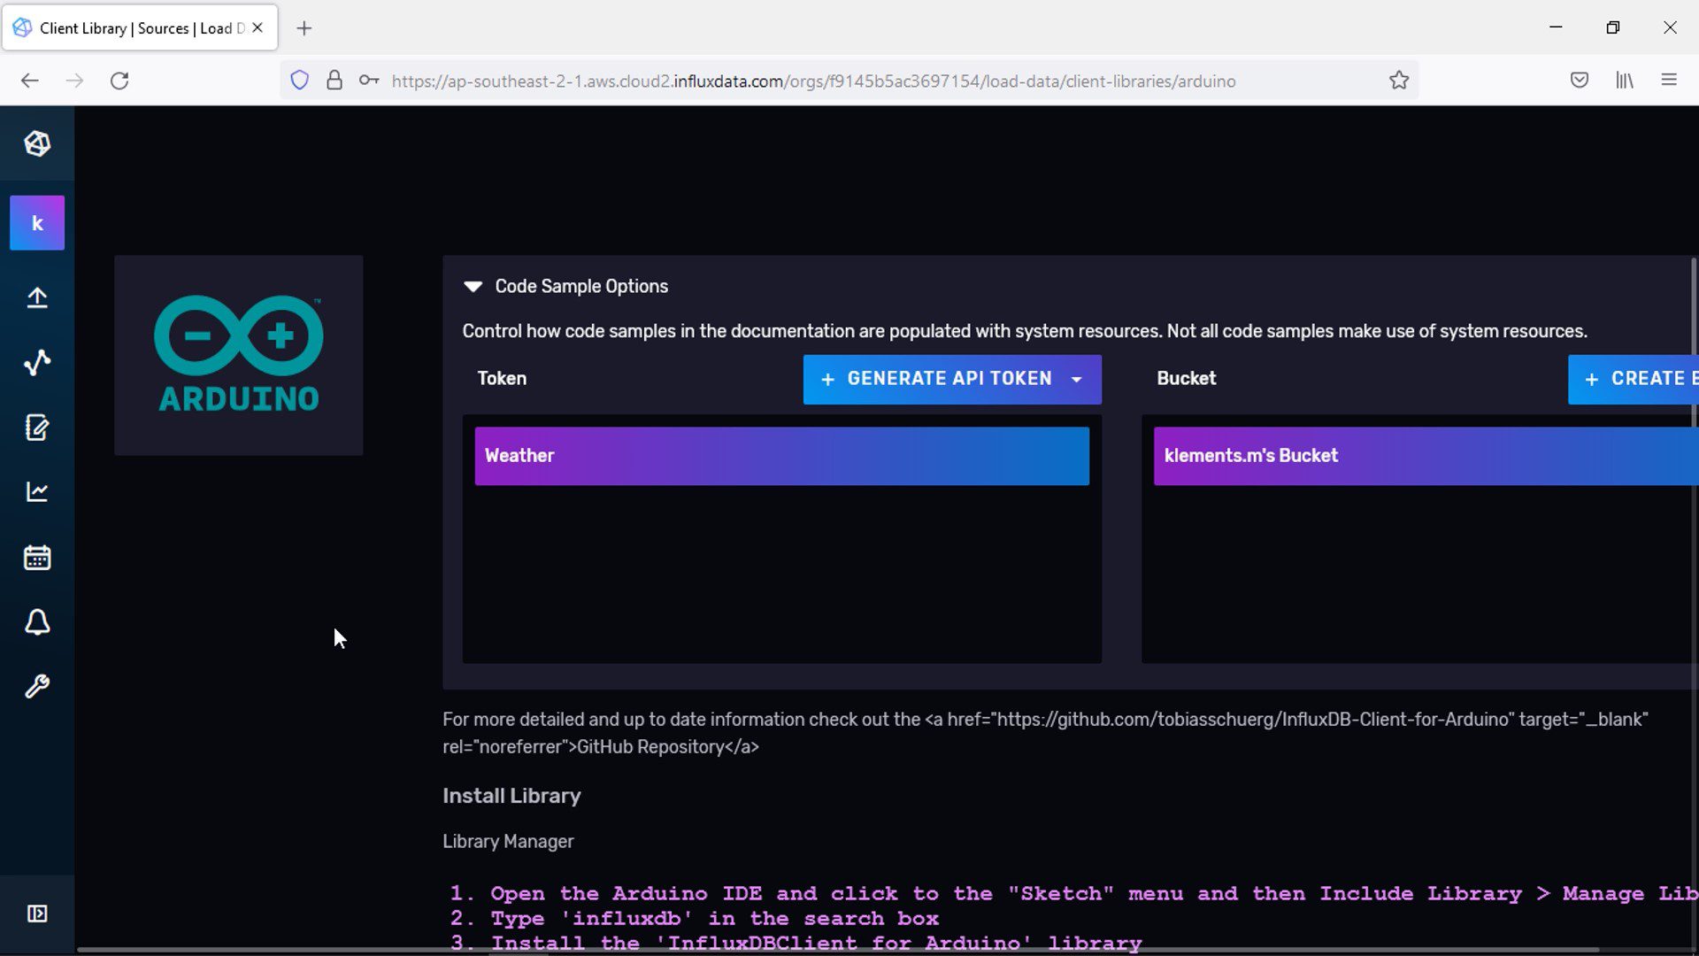Image resolution: width=1699 pixels, height=956 pixels.
Task: Open the Data Explorer graph icon
Action: 37,362
